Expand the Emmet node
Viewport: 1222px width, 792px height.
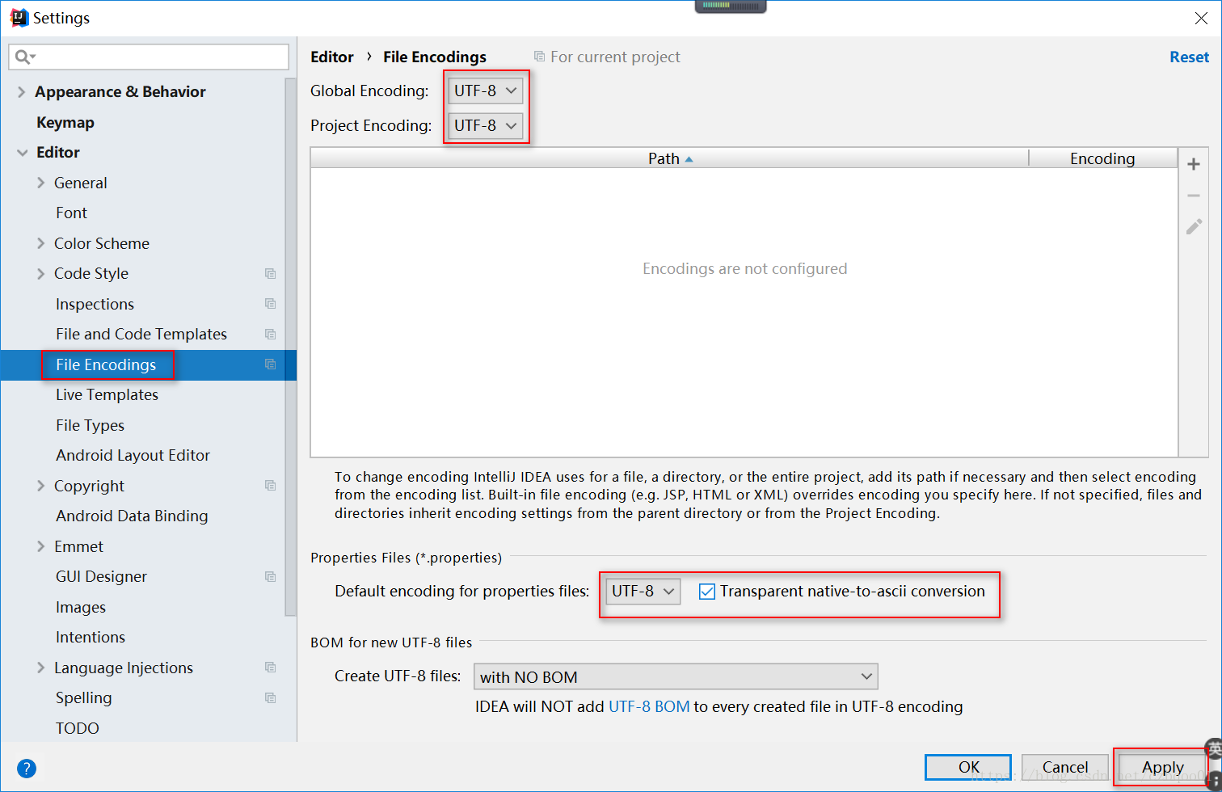tap(41, 546)
